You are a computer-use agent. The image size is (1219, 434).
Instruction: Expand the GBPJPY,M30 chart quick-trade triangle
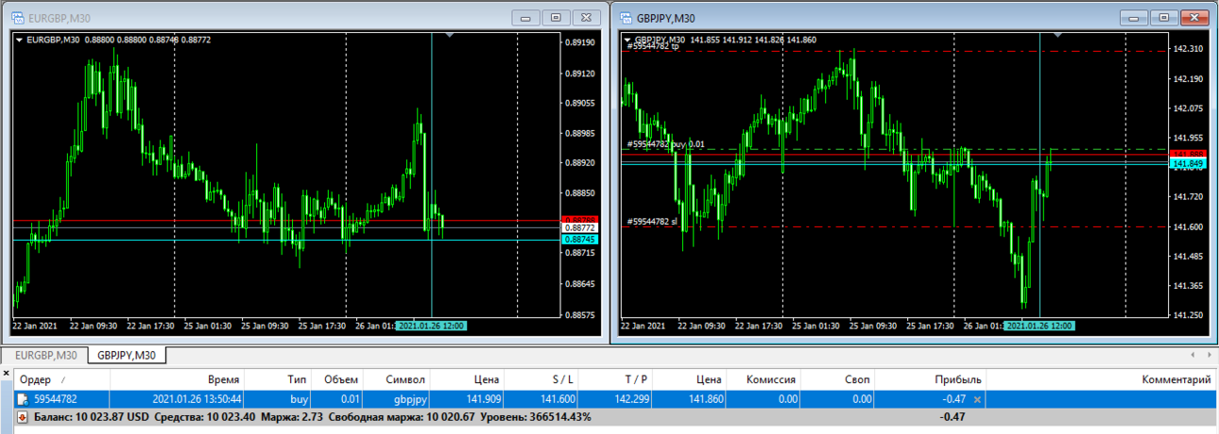[627, 40]
